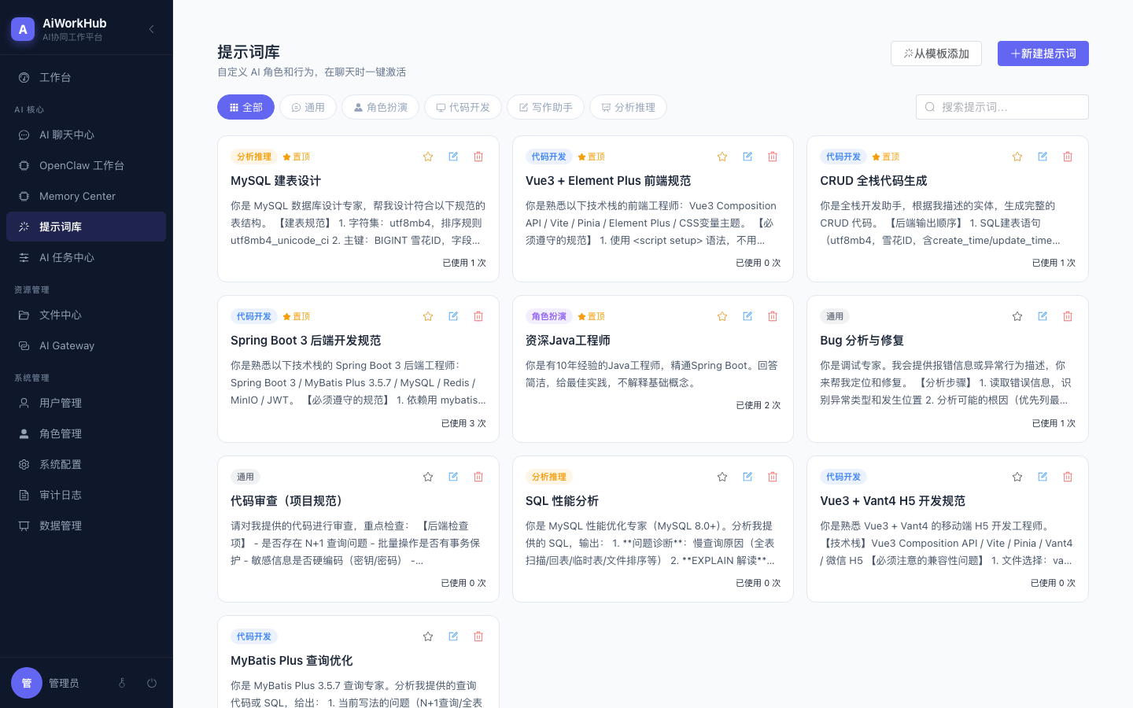Image resolution: width=1133 pixels, height=708 pixels.
Task: Delete the Vue3 + Element Plus 前端规范 card
Action: (773, 157)
